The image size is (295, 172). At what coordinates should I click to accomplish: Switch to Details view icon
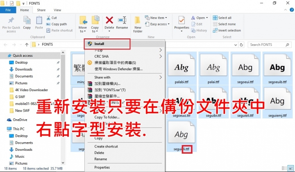coord(284,168)
